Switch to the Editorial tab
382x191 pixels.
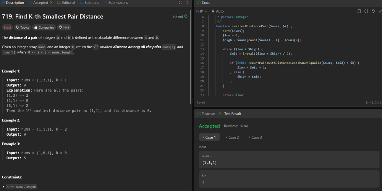pos(66,3)
